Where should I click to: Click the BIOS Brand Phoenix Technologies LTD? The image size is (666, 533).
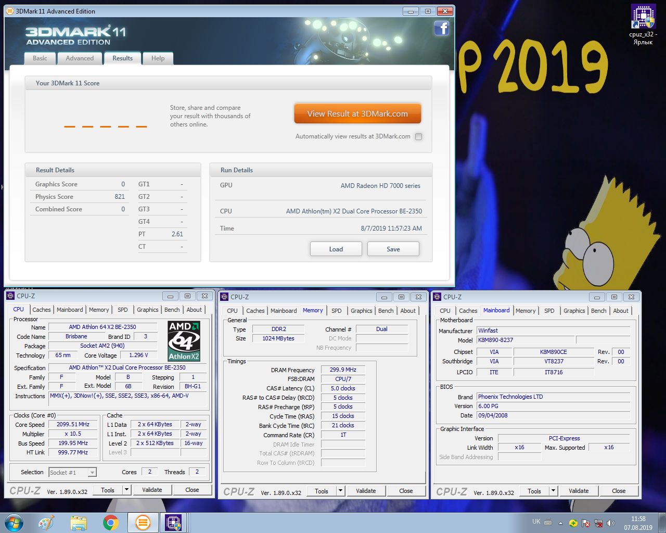click(x=553, y=397)
